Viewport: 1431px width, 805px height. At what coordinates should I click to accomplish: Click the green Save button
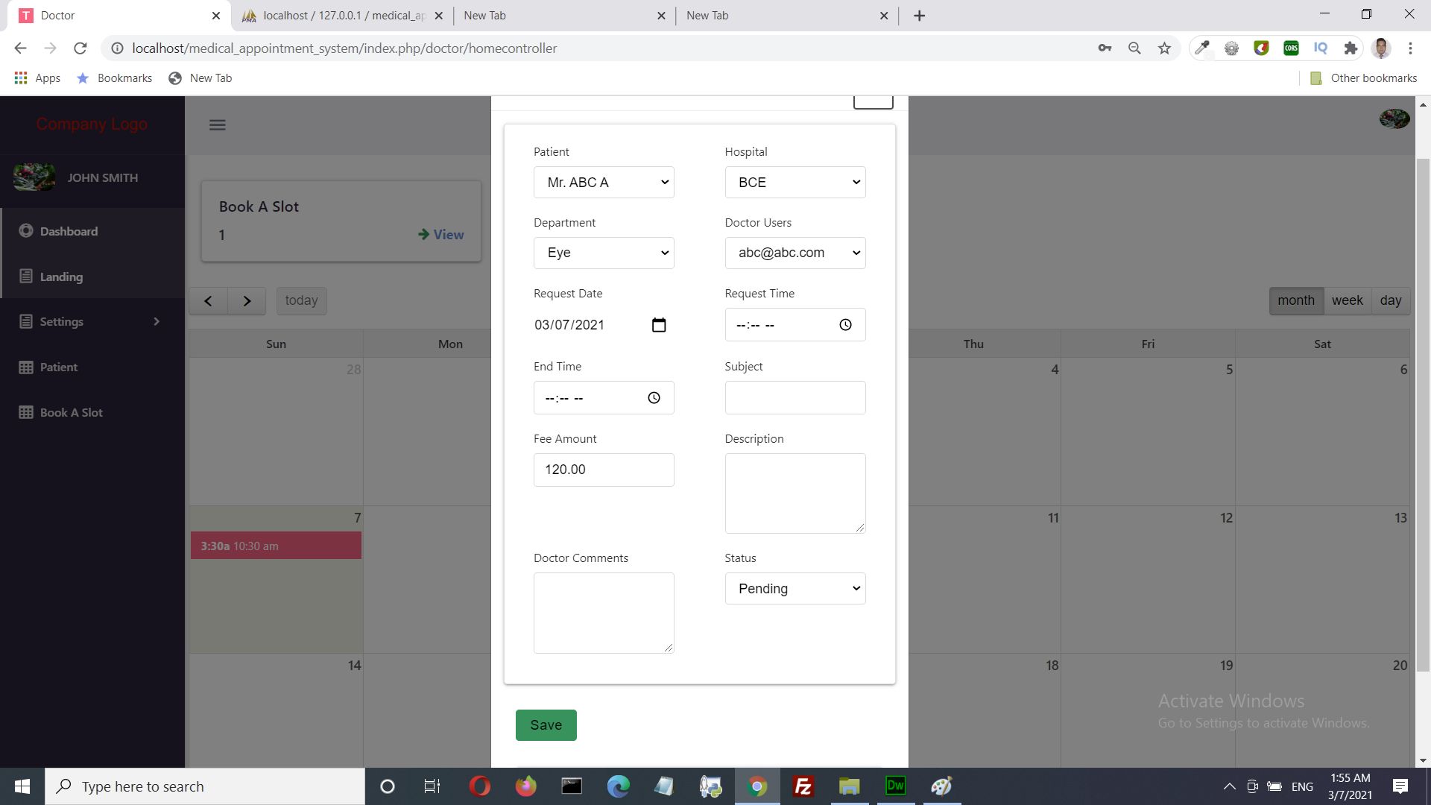click(546, 725)
